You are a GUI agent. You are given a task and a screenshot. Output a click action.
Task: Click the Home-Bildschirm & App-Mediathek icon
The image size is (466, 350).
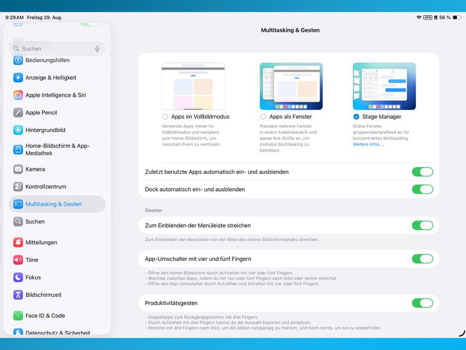pyautogui.click(x=18, y=150)
